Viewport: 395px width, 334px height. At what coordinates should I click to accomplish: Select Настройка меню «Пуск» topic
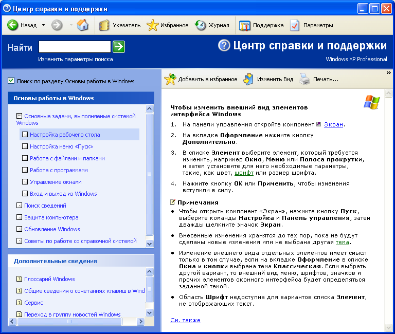62,146
